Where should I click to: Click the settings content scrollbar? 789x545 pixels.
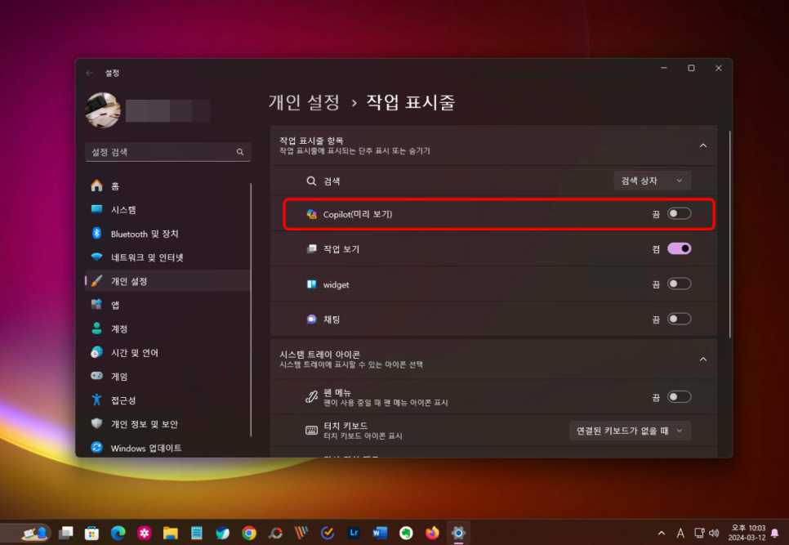click(729, 234)
